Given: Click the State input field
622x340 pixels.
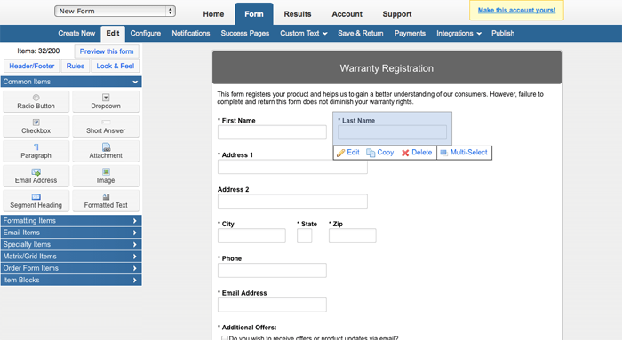Looking at the screenshot, I should point(305,236).
